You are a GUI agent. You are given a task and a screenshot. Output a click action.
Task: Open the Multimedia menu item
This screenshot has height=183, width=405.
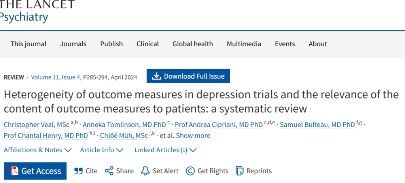(x=244, y=44)
